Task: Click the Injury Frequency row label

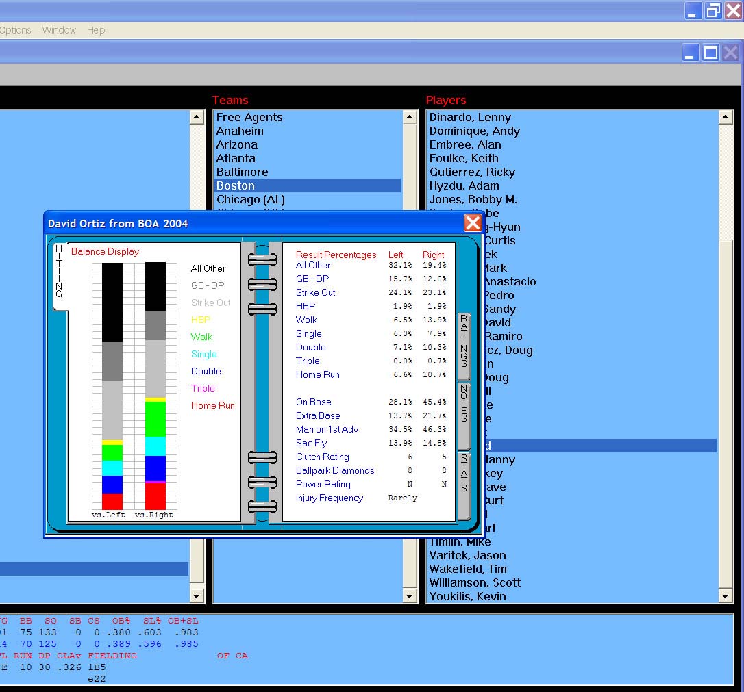Action: [x=330, y=498]
